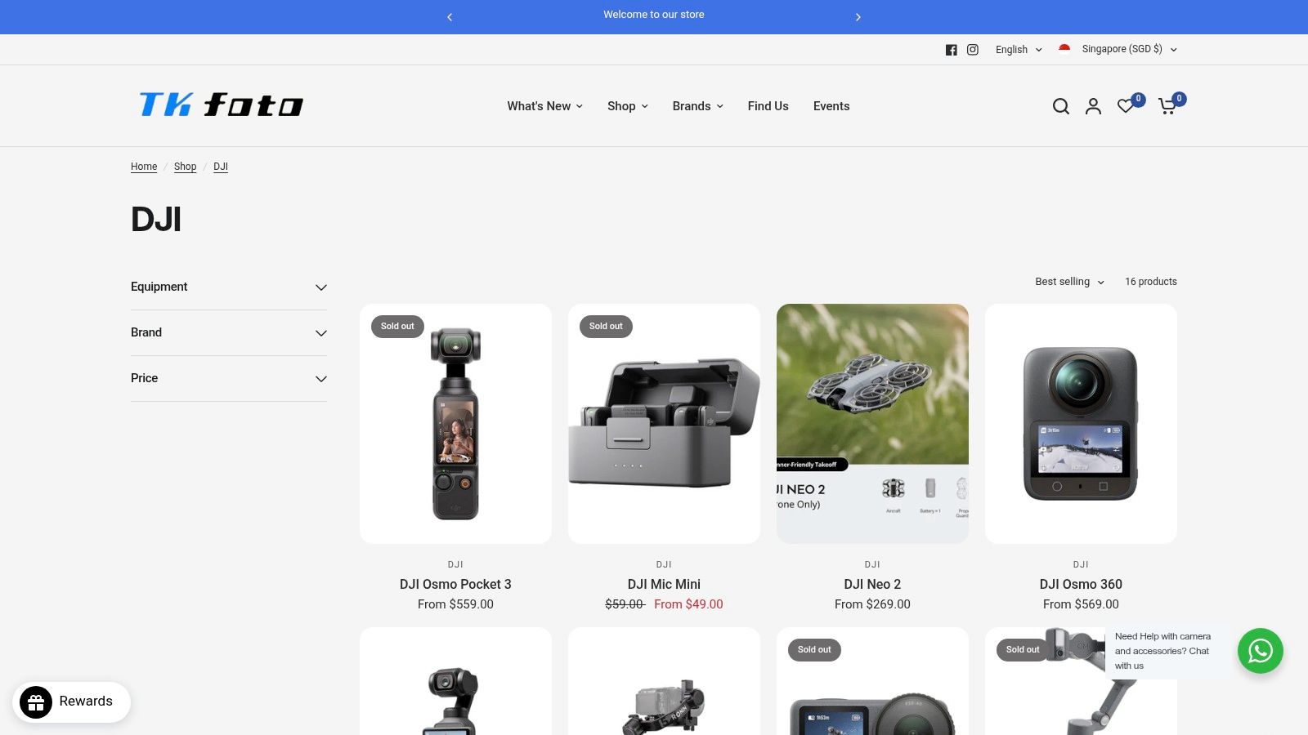The height and width of the screenshot is (735, 1308).
Task: Go to next announcement with right arrow
Action: pyautogui.click(x=858, y=17)
